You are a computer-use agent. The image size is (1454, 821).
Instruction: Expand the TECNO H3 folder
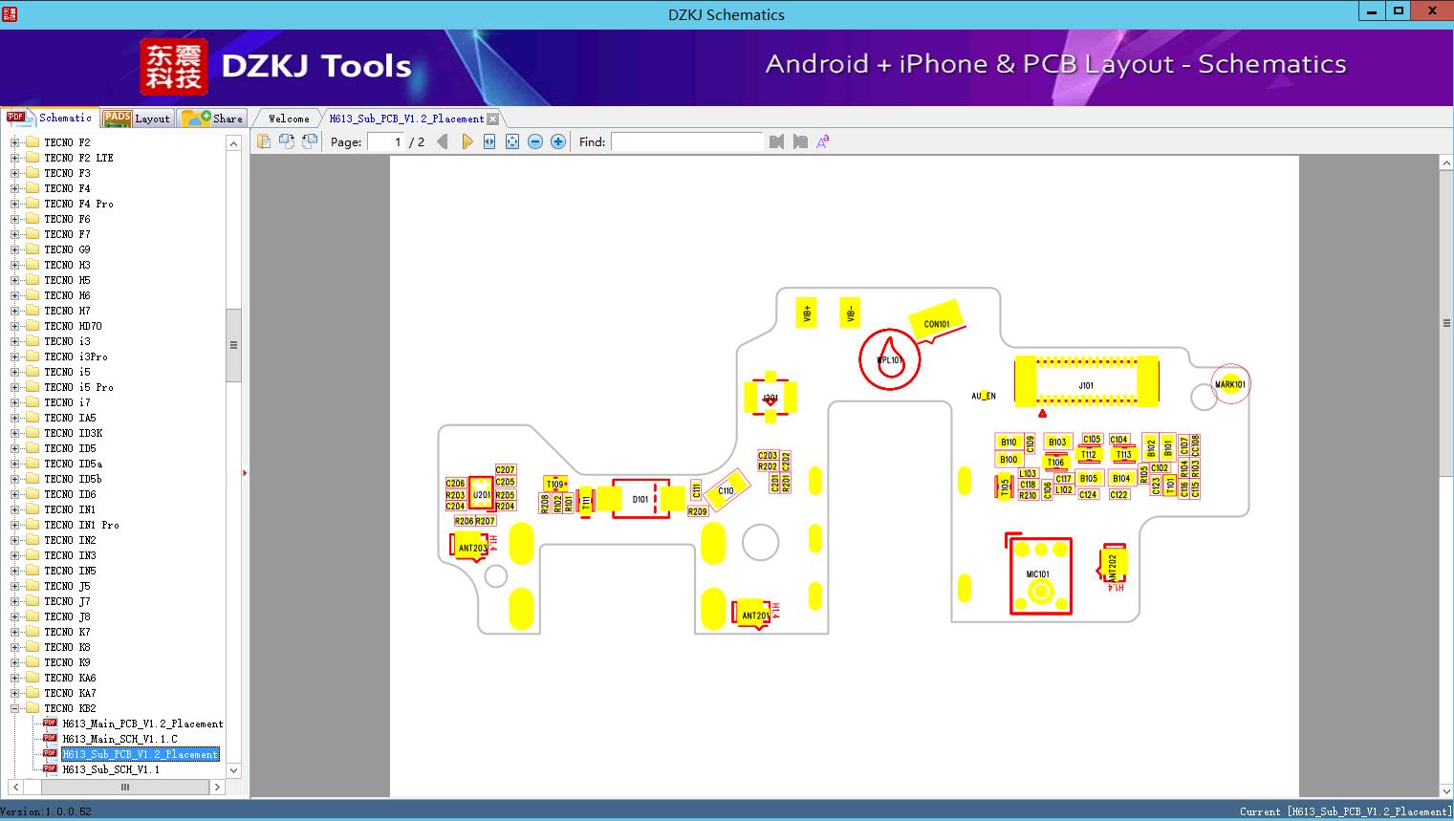pos(14,265)
